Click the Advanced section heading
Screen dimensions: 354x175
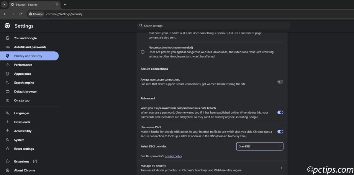tap(147, 98)
